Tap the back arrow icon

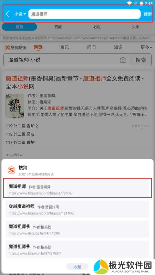tap(7, 14)
